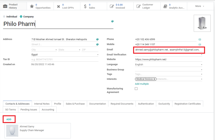
Task: Open the Registration Certificates tab
Action: (x=187, y=104)
